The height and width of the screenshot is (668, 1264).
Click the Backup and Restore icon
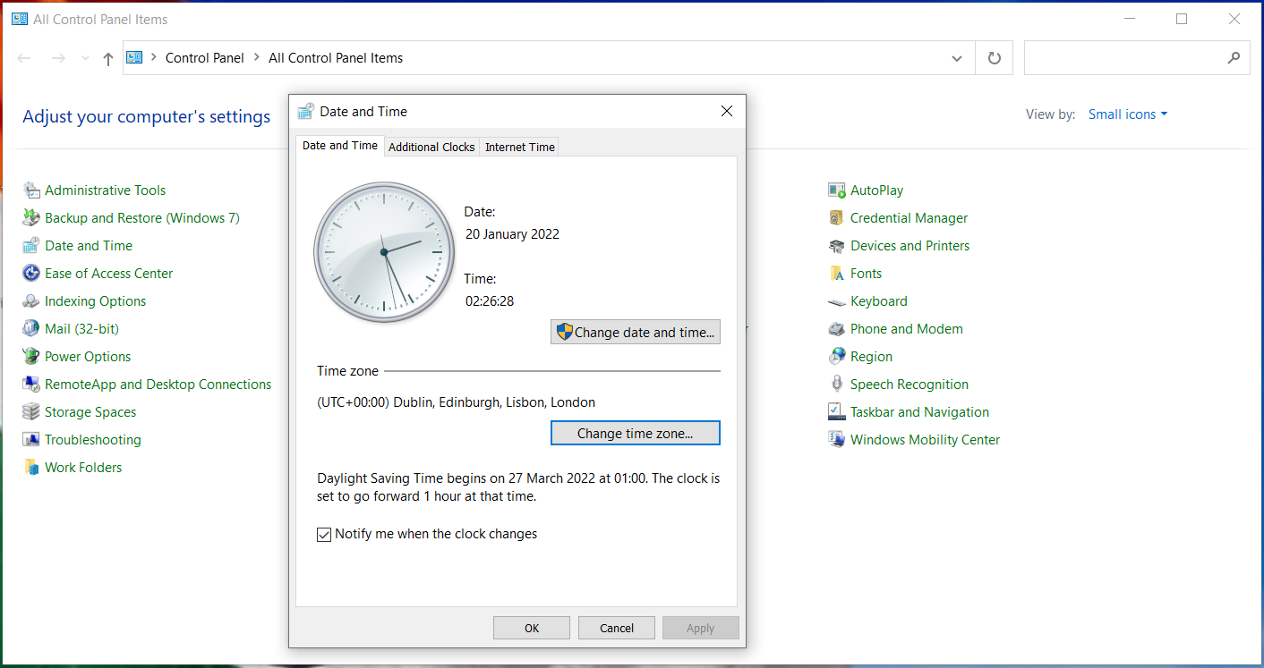click(x=31, y=218)
